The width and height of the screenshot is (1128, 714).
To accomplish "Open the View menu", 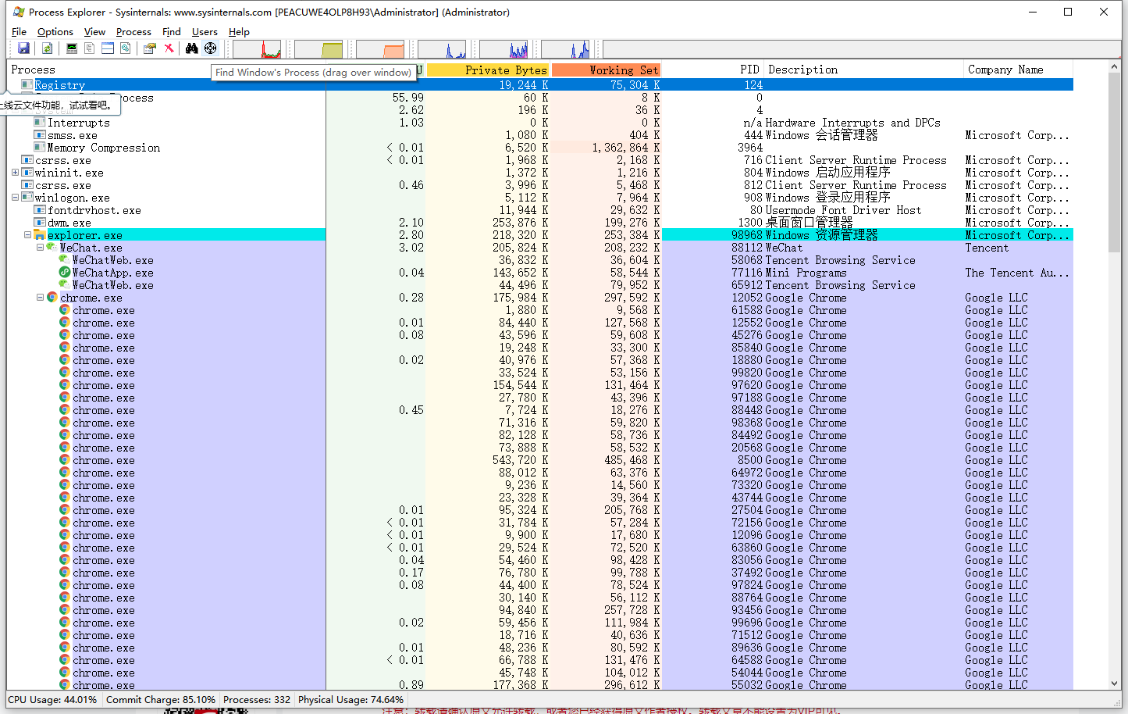I will tap(94, 32).
